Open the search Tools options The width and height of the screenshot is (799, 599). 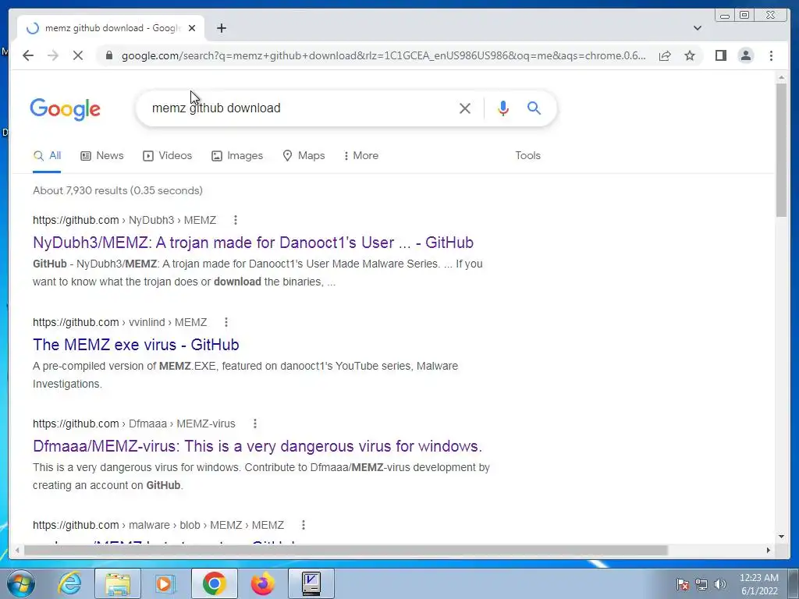coord(528,156)
